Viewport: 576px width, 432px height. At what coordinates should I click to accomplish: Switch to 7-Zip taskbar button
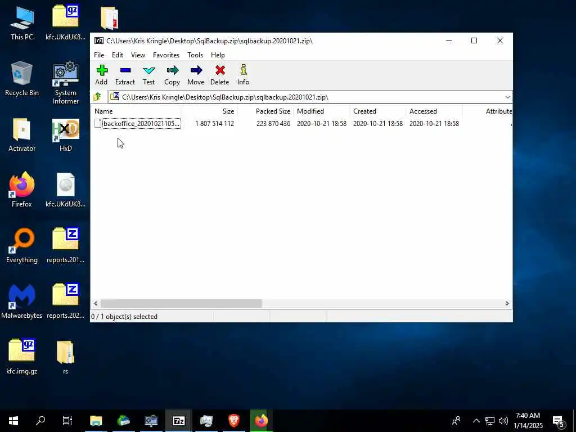(x=178, y=421)
